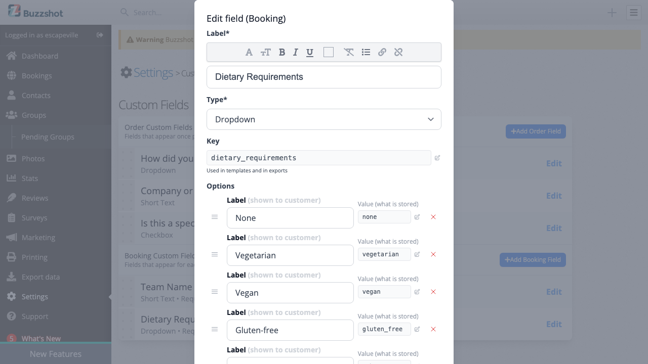Click Edit for the Dietary Requirements row
Viewport: 648px width, 364px height.
(x=554, y=324)
